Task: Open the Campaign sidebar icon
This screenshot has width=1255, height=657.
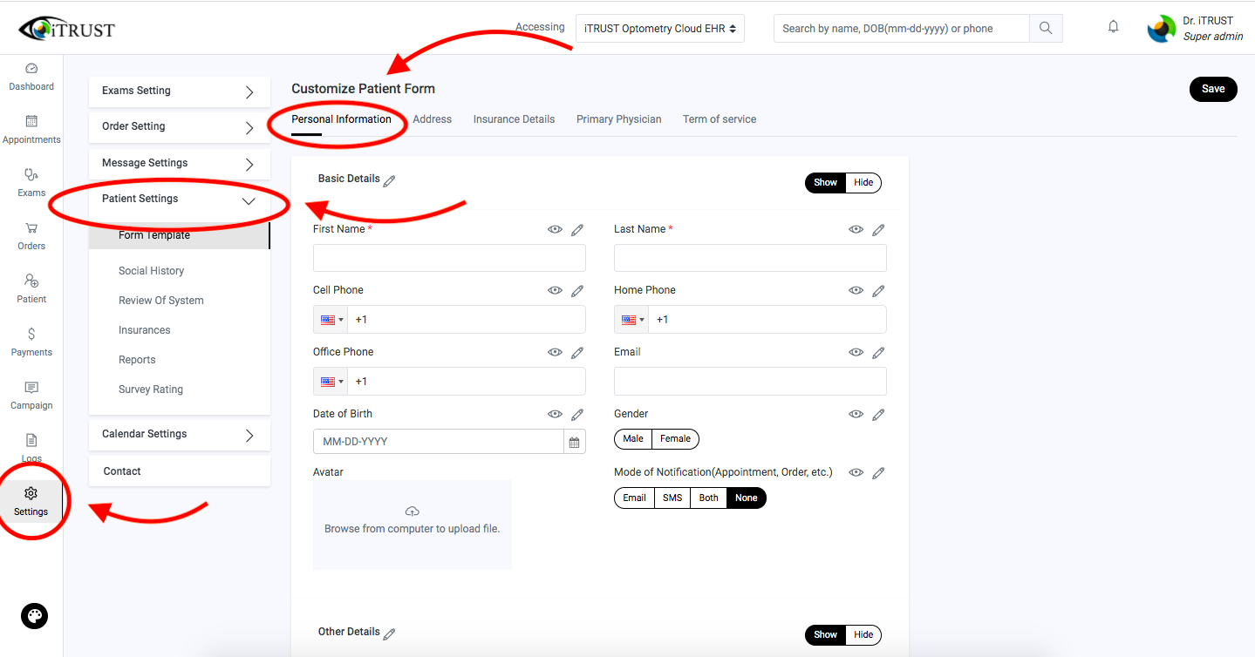Action: (x=31, y=395)
